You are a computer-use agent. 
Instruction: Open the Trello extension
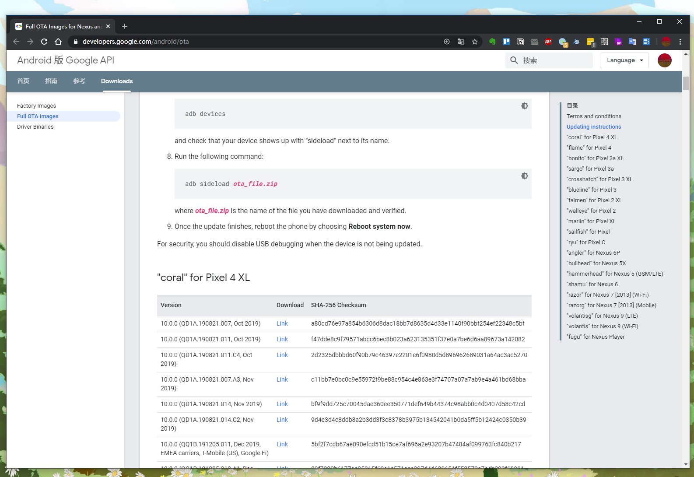[x=506, y=42]
